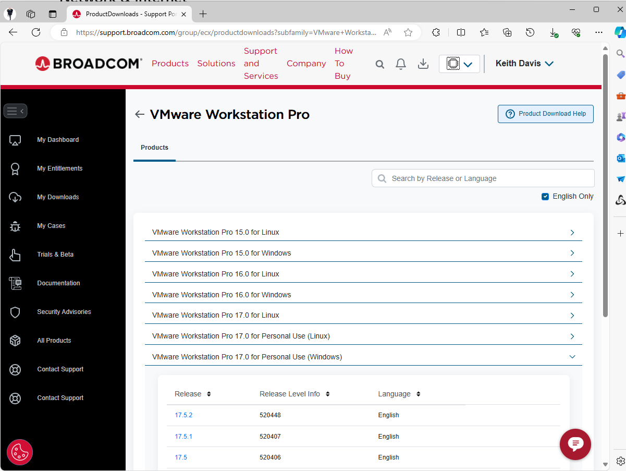This screenshot has width=626, height=471.
Task: Open the Keith Davis account dropdown
Action: click(524, 63)
